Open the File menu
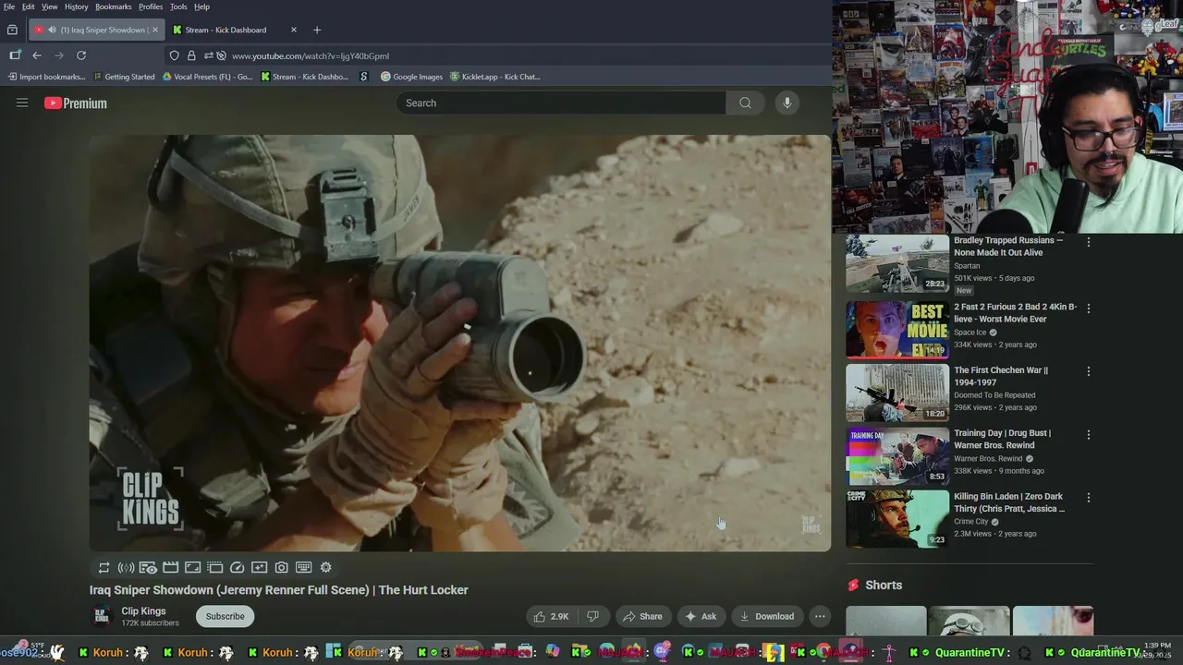This screenshot has height=665, width=1183. (9, 6)
